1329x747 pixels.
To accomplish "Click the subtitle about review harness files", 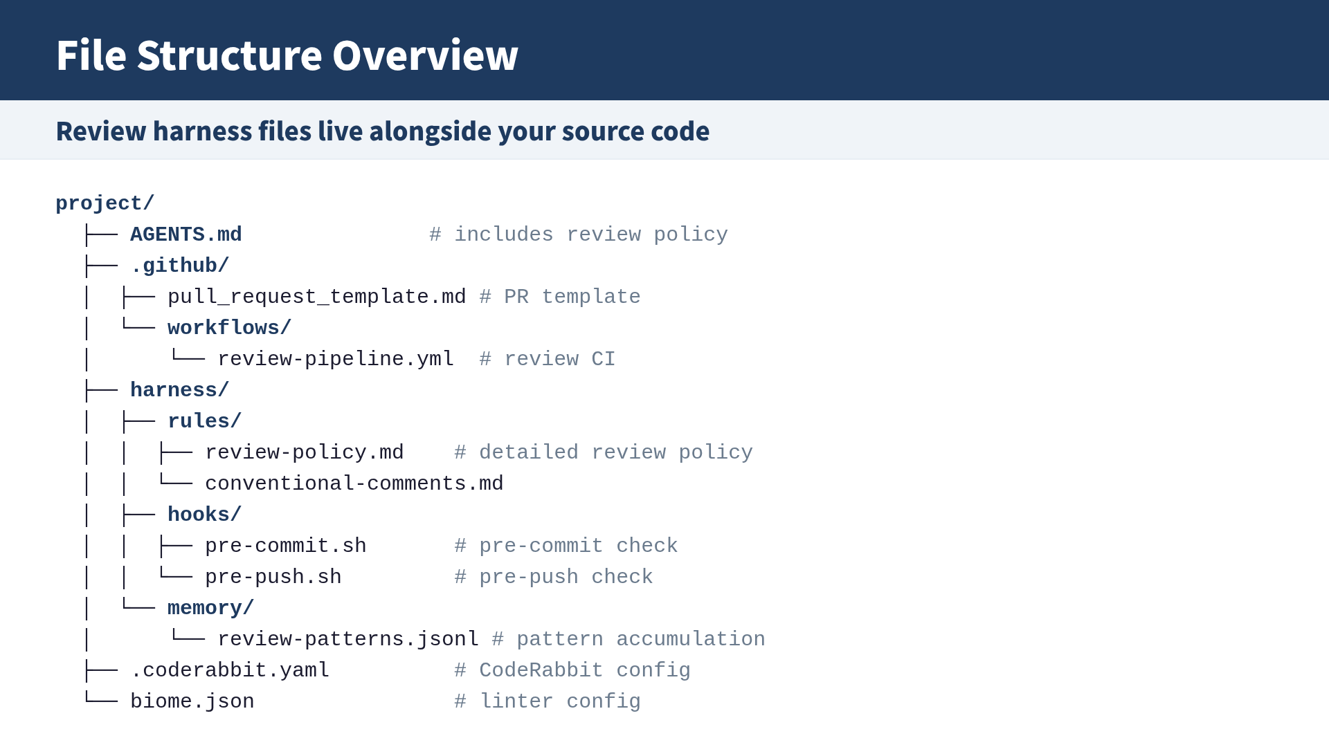I will 382,131.
